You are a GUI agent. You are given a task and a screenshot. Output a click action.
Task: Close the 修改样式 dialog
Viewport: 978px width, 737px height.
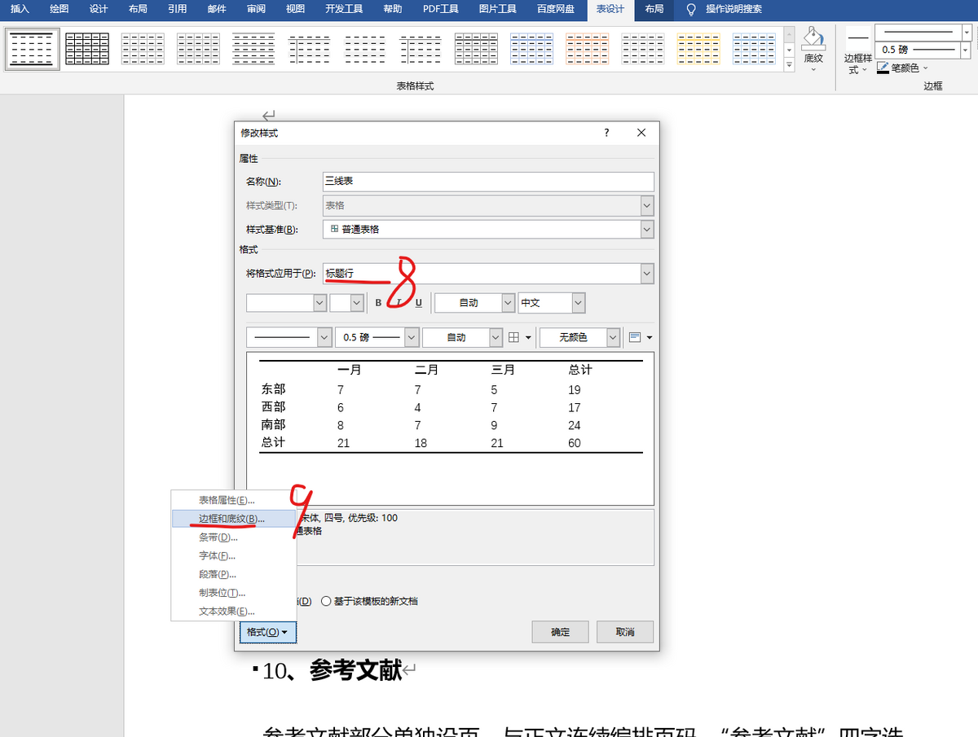(641, 133)
